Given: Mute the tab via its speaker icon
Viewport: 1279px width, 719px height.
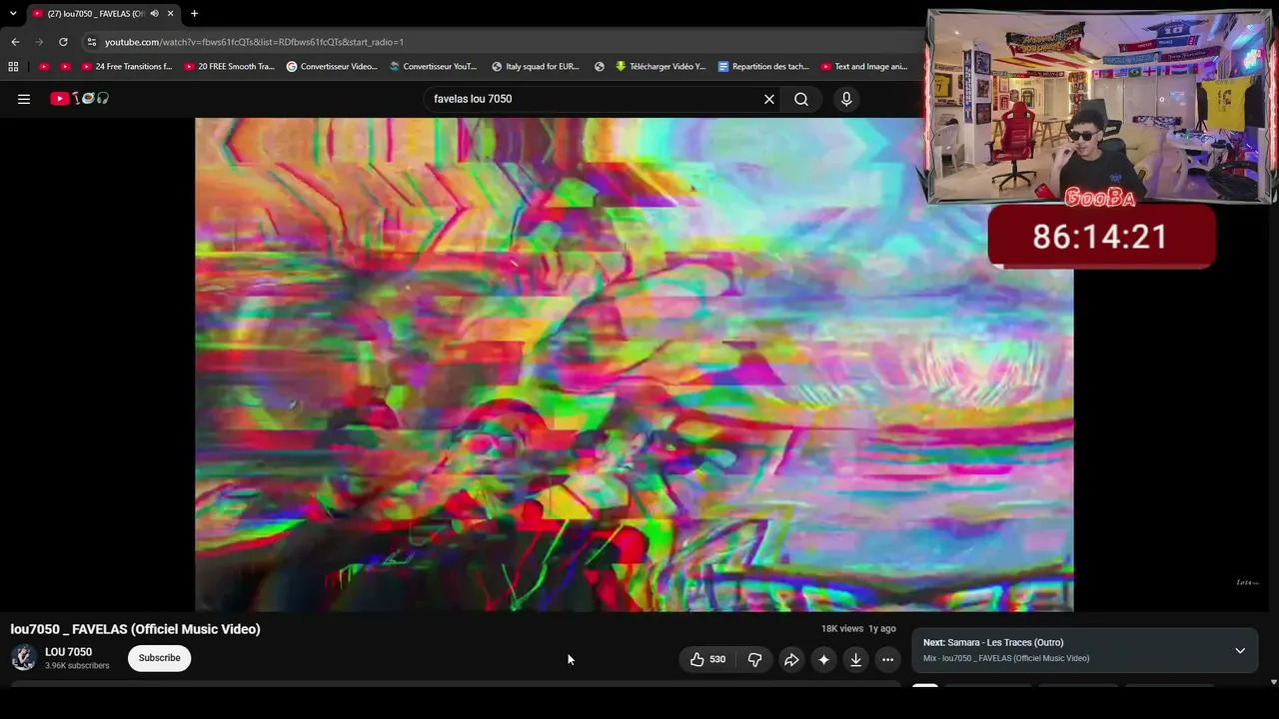Looking at the screenshot, I should (x=154, y=13).
